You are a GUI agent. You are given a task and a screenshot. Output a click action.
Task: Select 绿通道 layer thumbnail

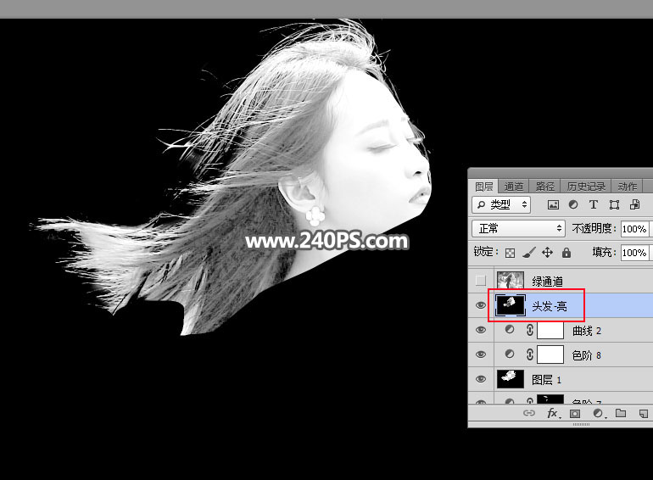[x=511, y=280]
